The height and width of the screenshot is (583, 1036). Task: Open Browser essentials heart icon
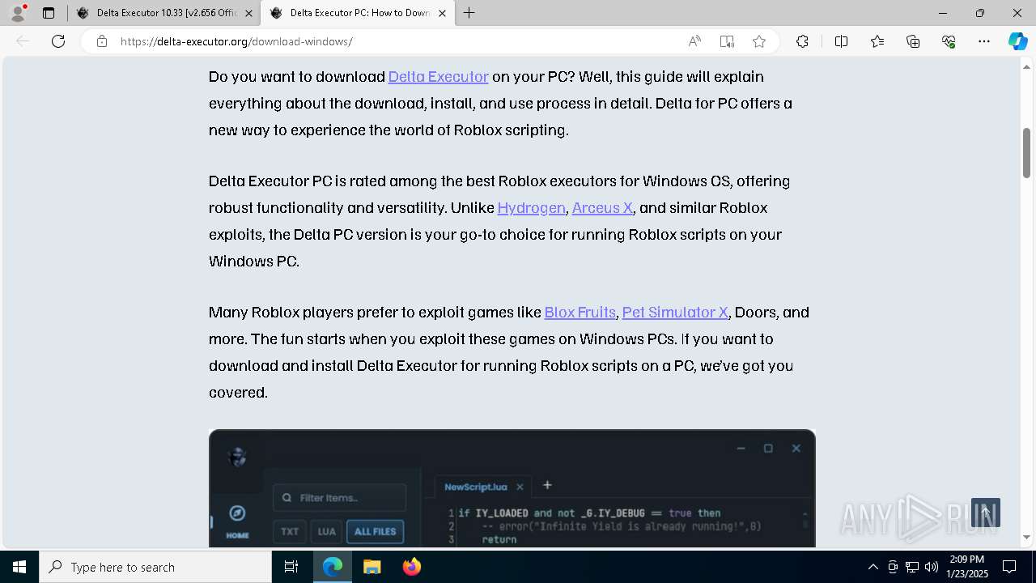coord(949,41)
